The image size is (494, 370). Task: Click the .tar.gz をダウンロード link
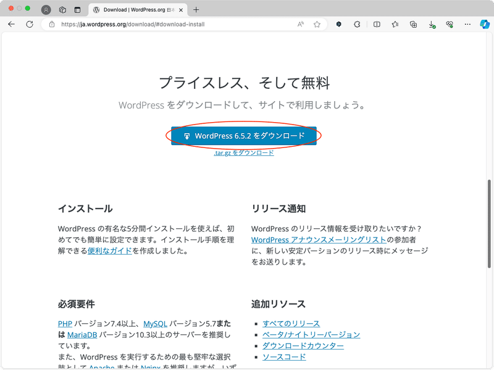coord(244,153)
